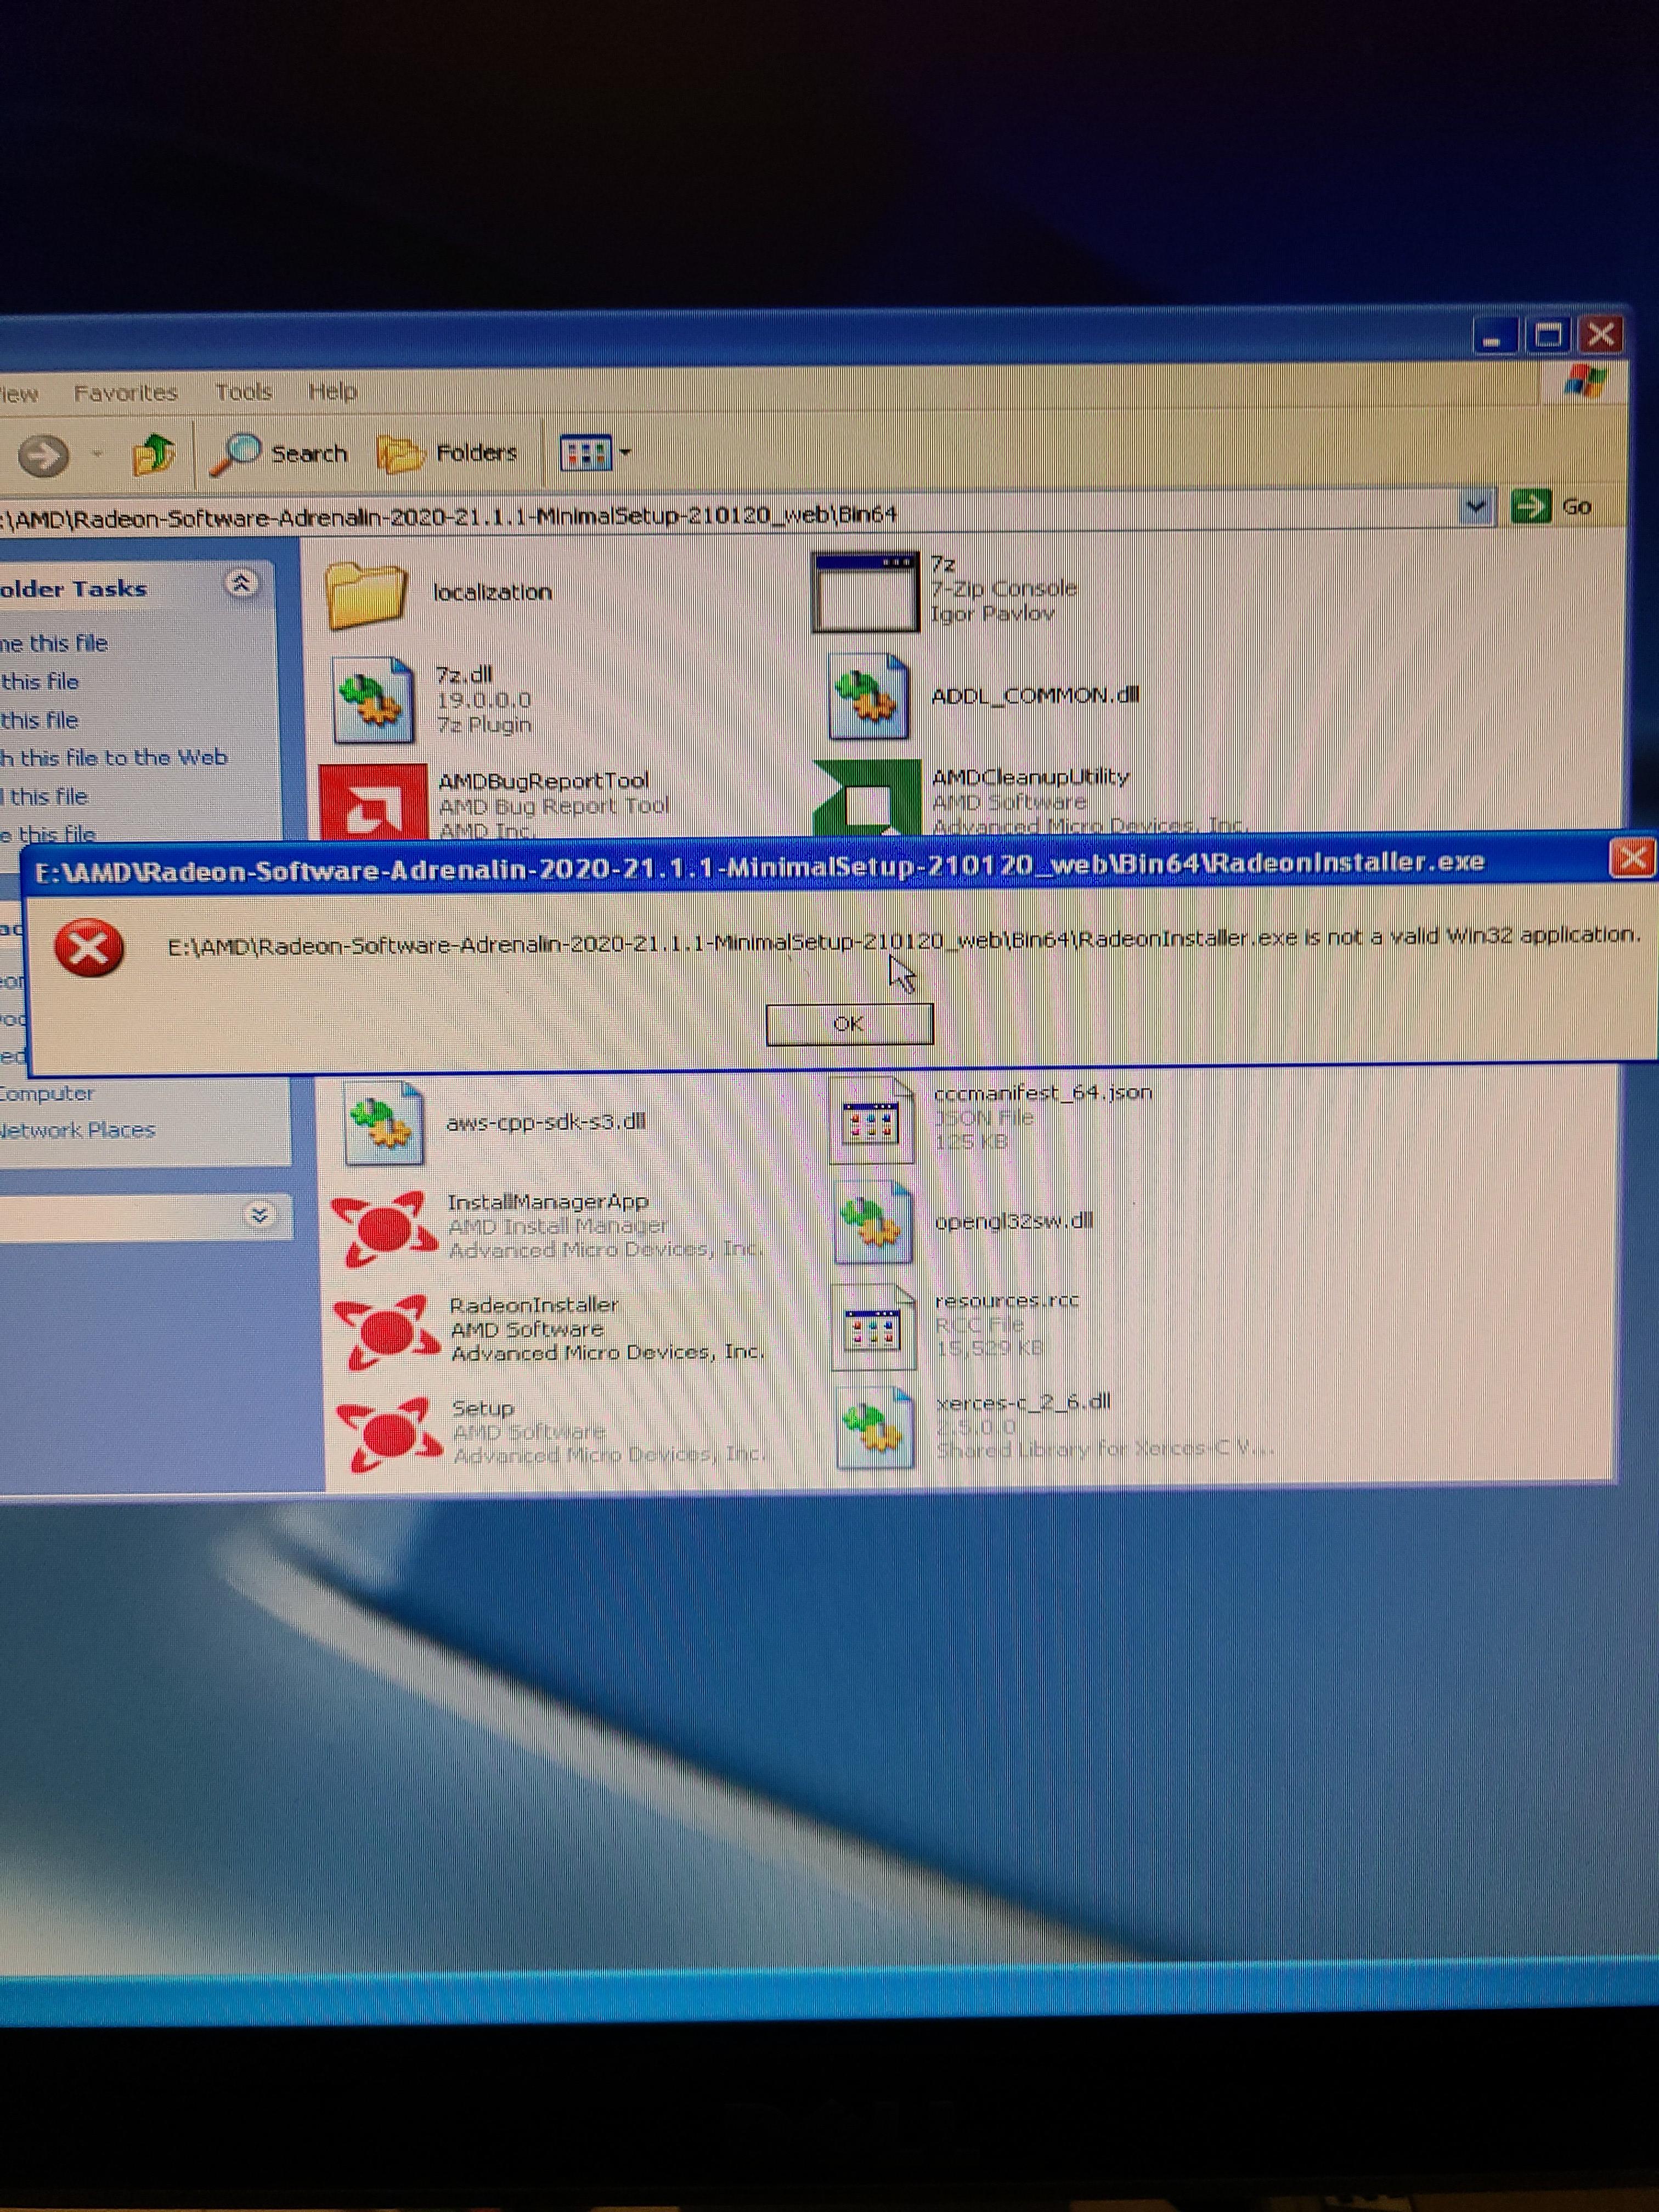Screen dimensions: 1659x2212
Task: Select the AMDBugReportTool icon
Action: pos(373,800)
